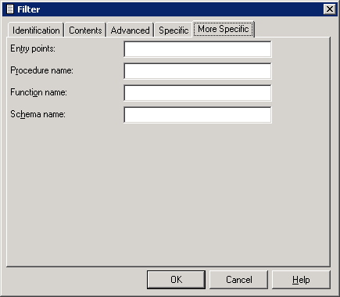The image size is (340, 297).
Task: Place cursor in Function name field
Action: tap(198, 93)
